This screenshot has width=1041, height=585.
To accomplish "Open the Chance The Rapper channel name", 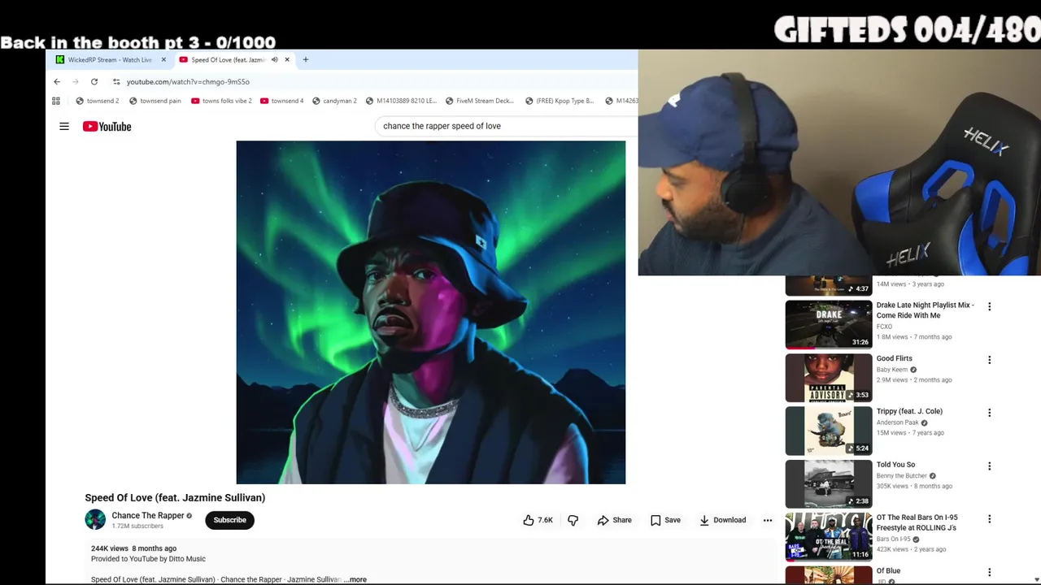I will 148,515.
